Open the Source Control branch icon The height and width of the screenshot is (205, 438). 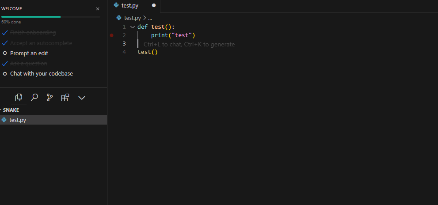50,98
